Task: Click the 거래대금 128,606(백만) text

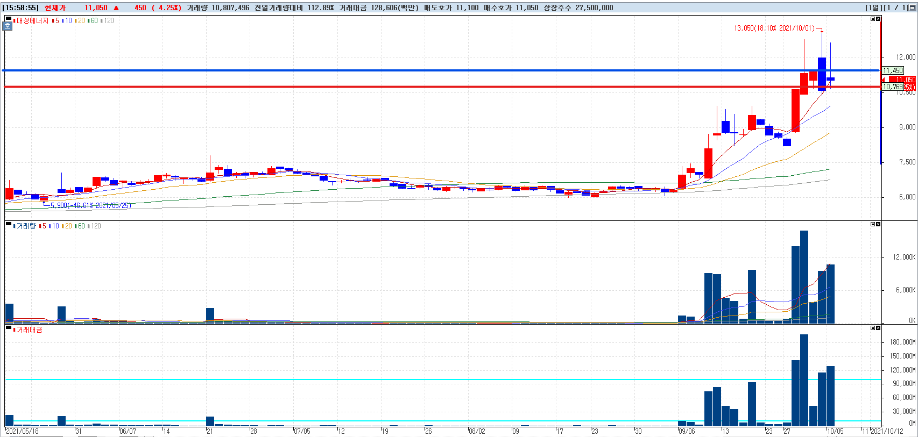Action: tap(379, 8)
